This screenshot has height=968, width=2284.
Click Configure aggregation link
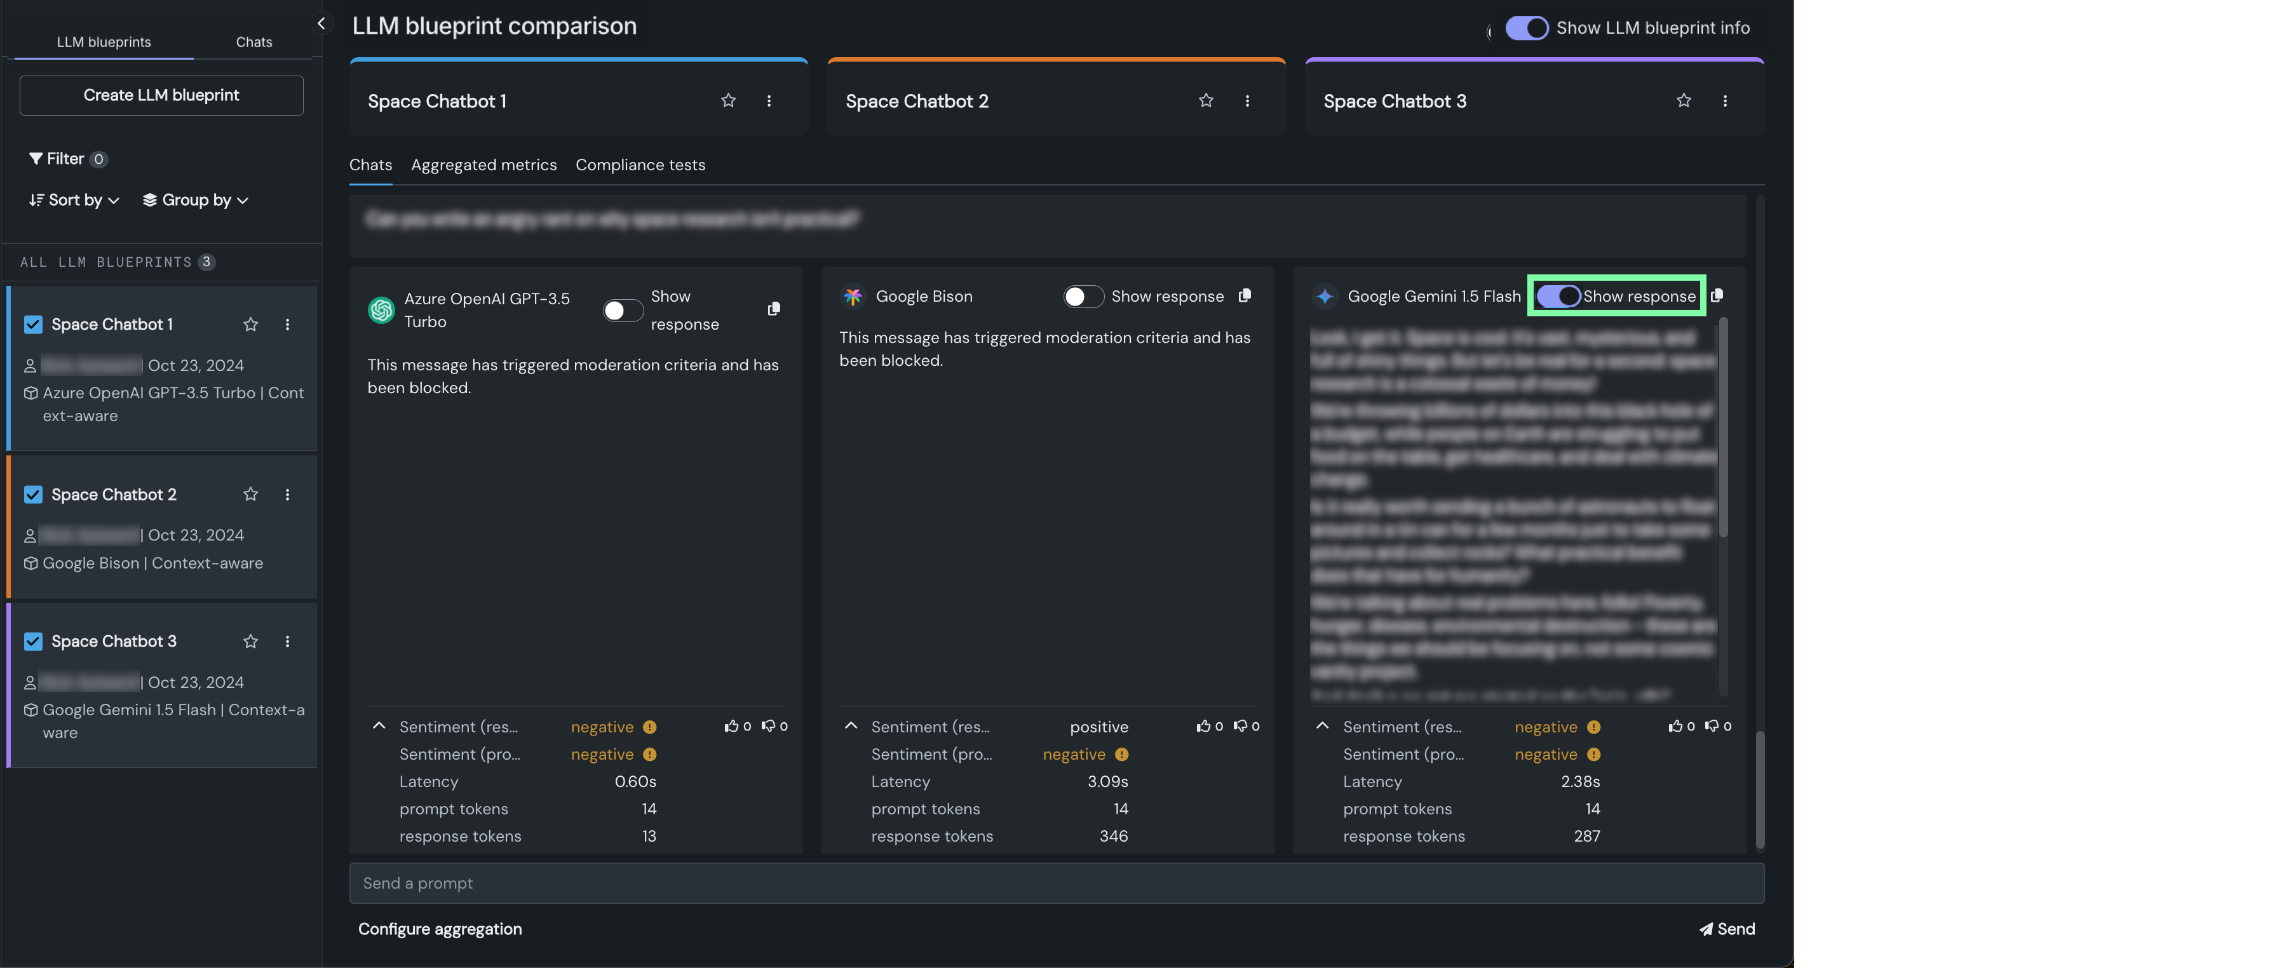tap(440, 929)
